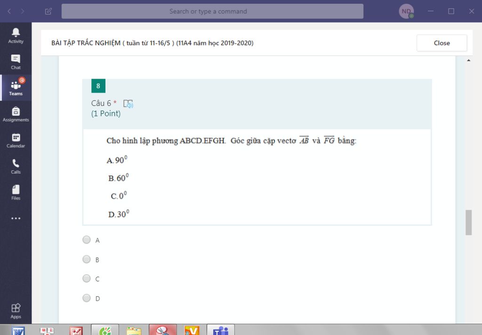Open File Explorer folder in taskbar

(x=134, y=330)
